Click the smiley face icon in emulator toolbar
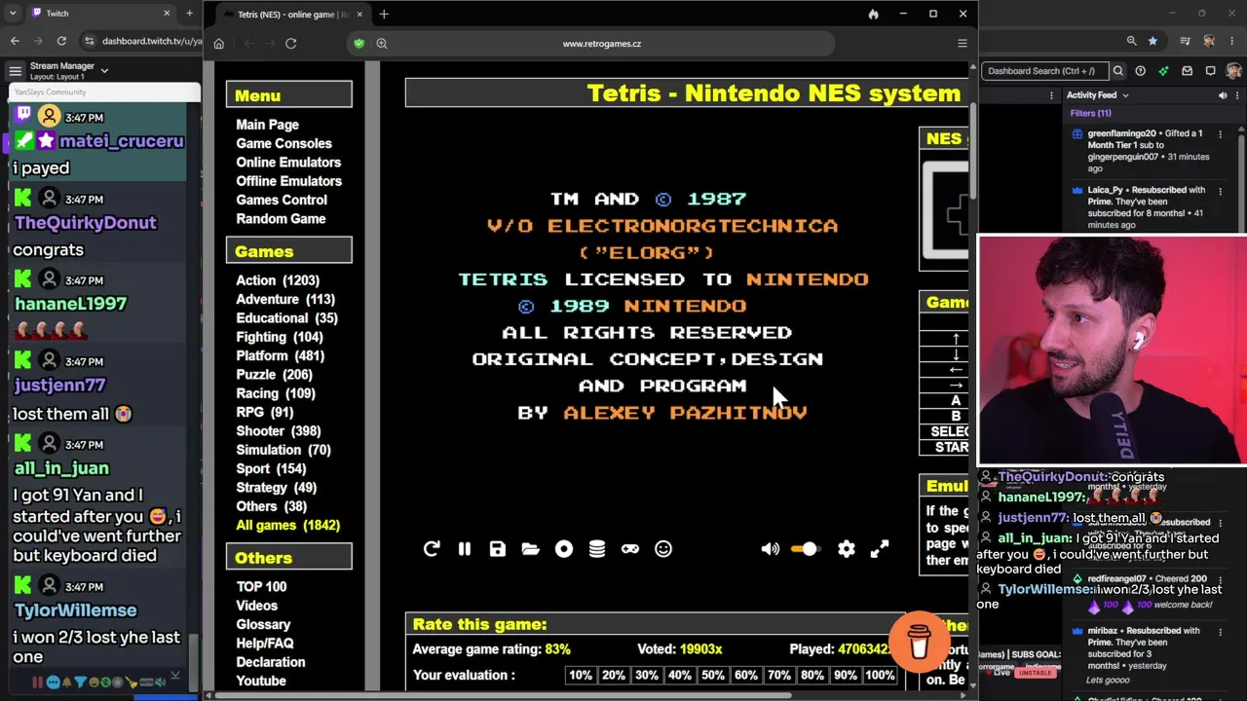The image size is (1247, 701). click(663, 549)
